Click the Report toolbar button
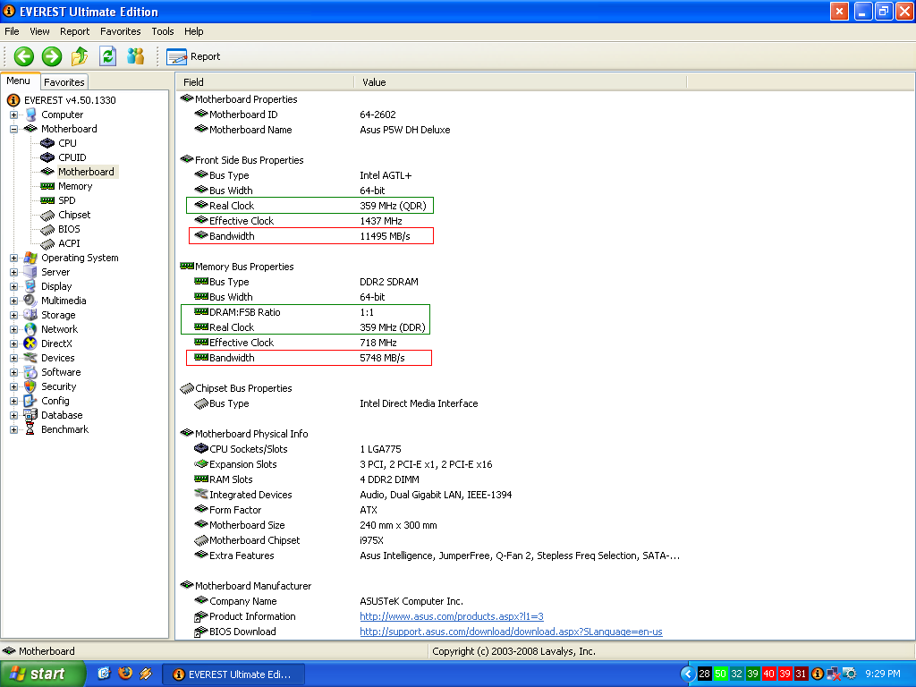The width and height of the screenshot is (916, 687). (193, 56)
